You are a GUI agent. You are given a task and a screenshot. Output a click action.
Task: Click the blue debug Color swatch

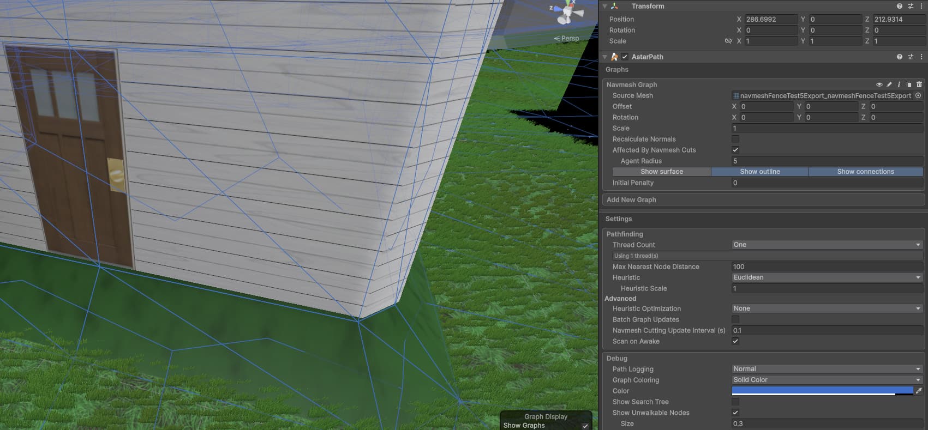[x=822, y=391]
